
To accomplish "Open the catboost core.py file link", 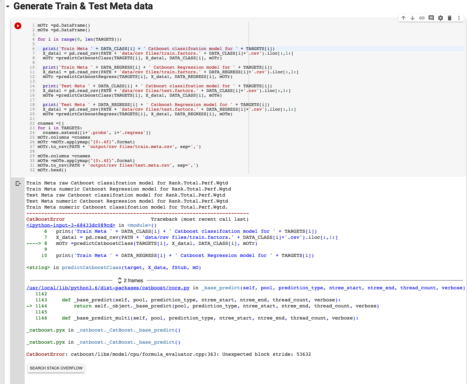I will point(108,288).
